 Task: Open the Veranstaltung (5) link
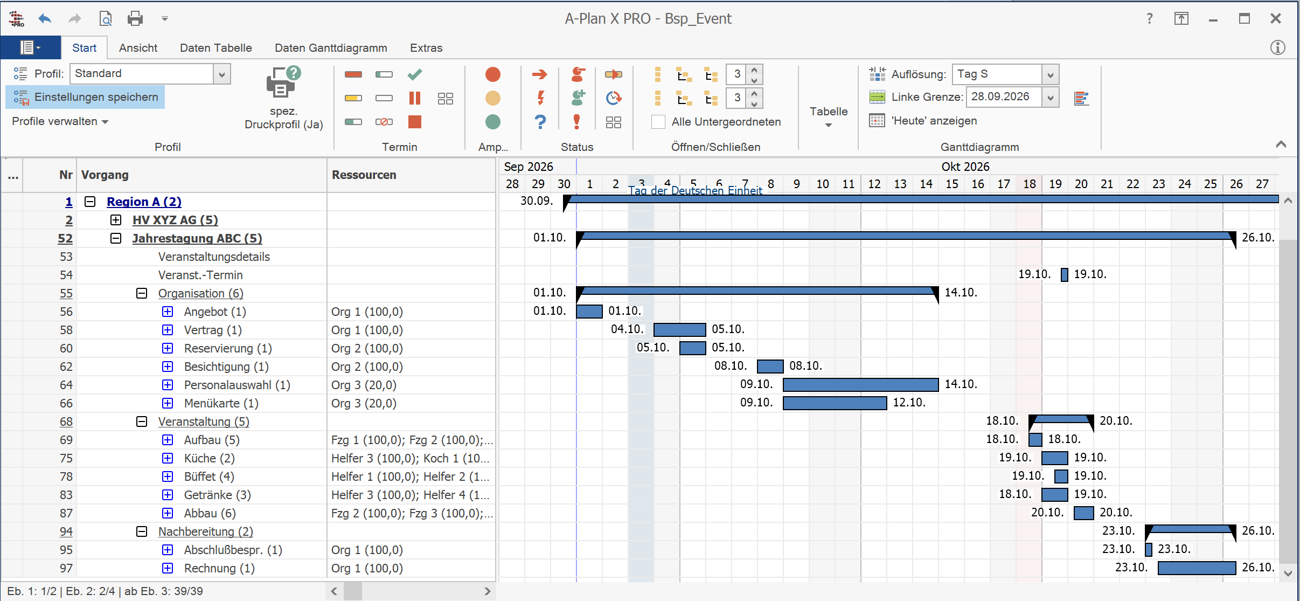(204, 422)
